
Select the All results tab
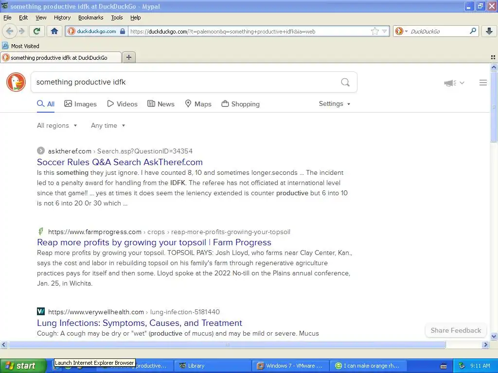point(46,104)
